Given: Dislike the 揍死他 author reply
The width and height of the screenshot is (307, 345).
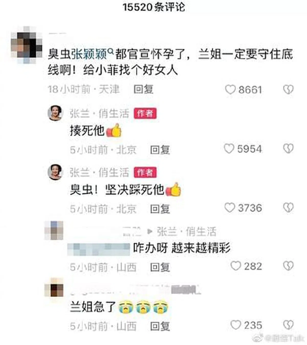Looking at the screenshot, I should [x=288, y=149].
